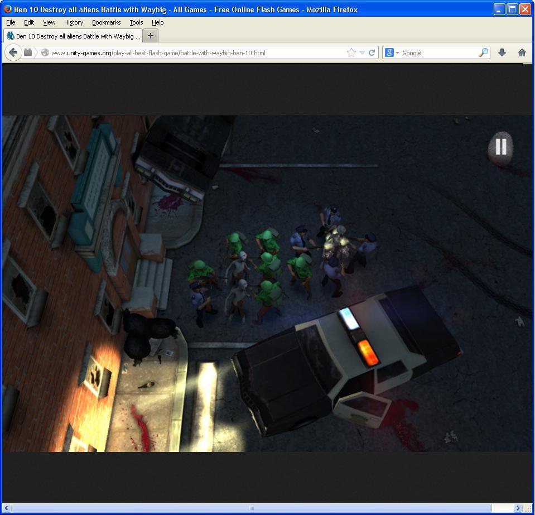
Task: Open the Downloads arrow icon
Action: tap(502, 52)
